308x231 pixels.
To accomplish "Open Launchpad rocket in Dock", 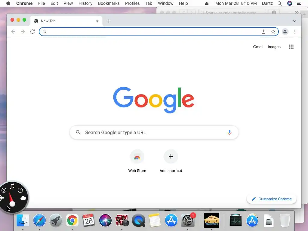I will coord(56,220).
